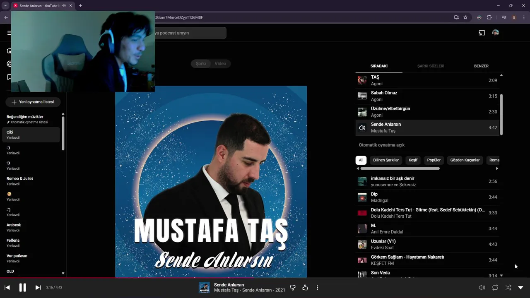530x298 pixels.
Task: Open a new browser tab
Action: [80, 5]
